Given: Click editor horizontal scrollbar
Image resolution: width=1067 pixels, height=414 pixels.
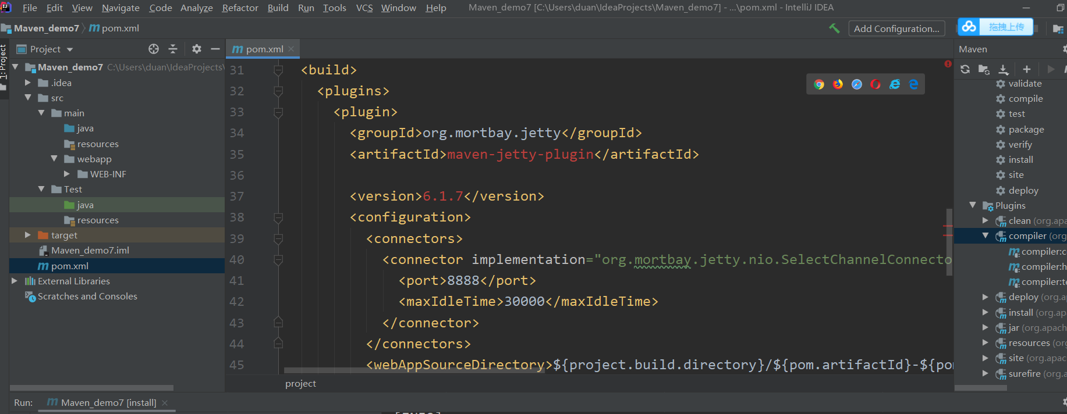Looking at the screenshot, I should [x=414, y=370].
